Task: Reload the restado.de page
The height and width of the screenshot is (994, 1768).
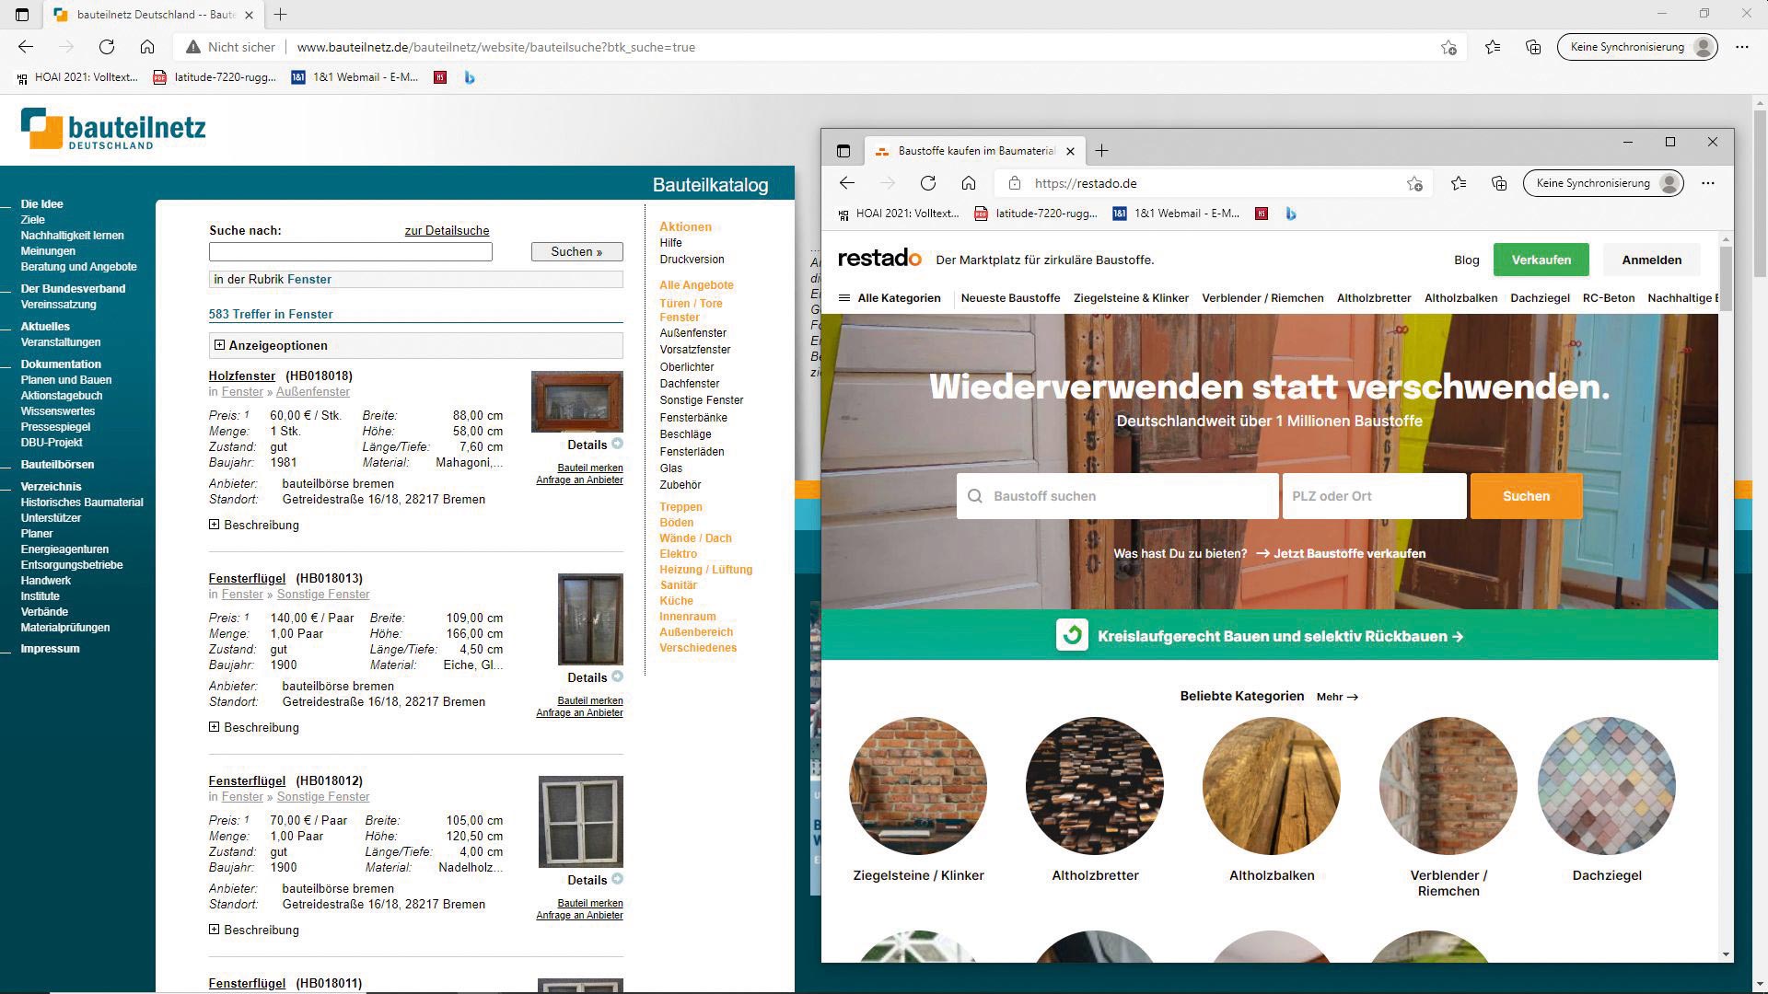Action: pos(928,183)
